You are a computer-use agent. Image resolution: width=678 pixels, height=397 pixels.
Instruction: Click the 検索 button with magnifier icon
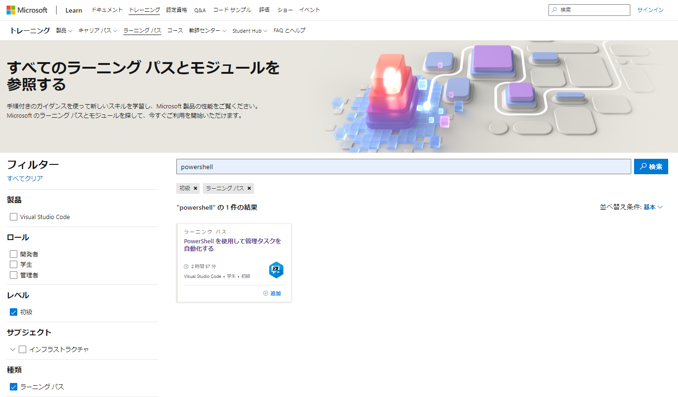coord(651,166)
